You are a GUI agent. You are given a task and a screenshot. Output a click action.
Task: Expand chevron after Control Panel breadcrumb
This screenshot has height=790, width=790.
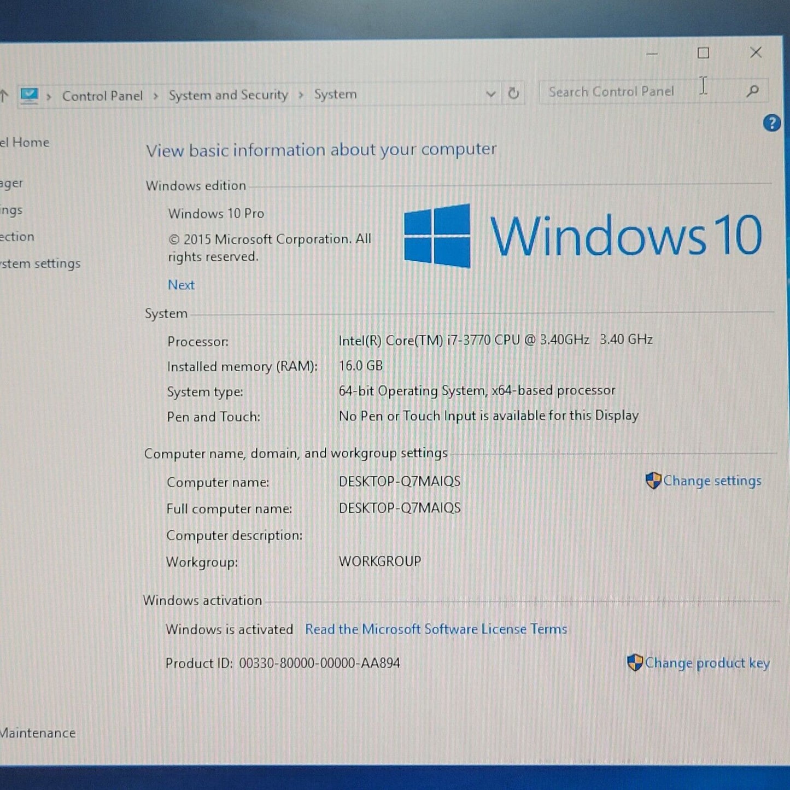pyautogui.click(x=156, y=96)
